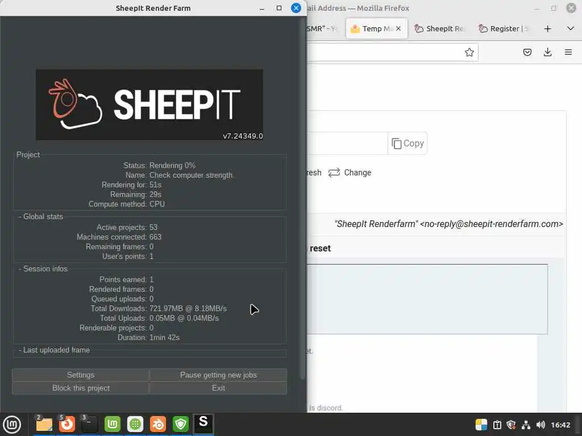Click the project name Check computer strength
Screen dimensions: 582x436
(192, 175)
